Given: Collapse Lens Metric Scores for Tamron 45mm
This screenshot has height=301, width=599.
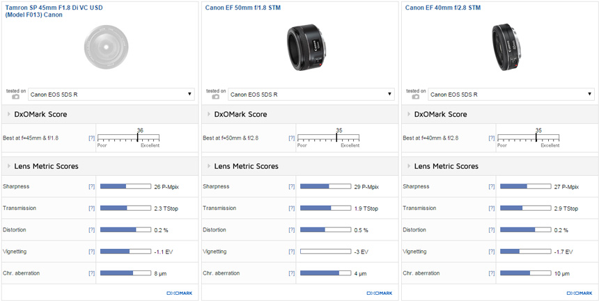Looking at the screenshot, I should pyautogui.click(x=9, y=166).
